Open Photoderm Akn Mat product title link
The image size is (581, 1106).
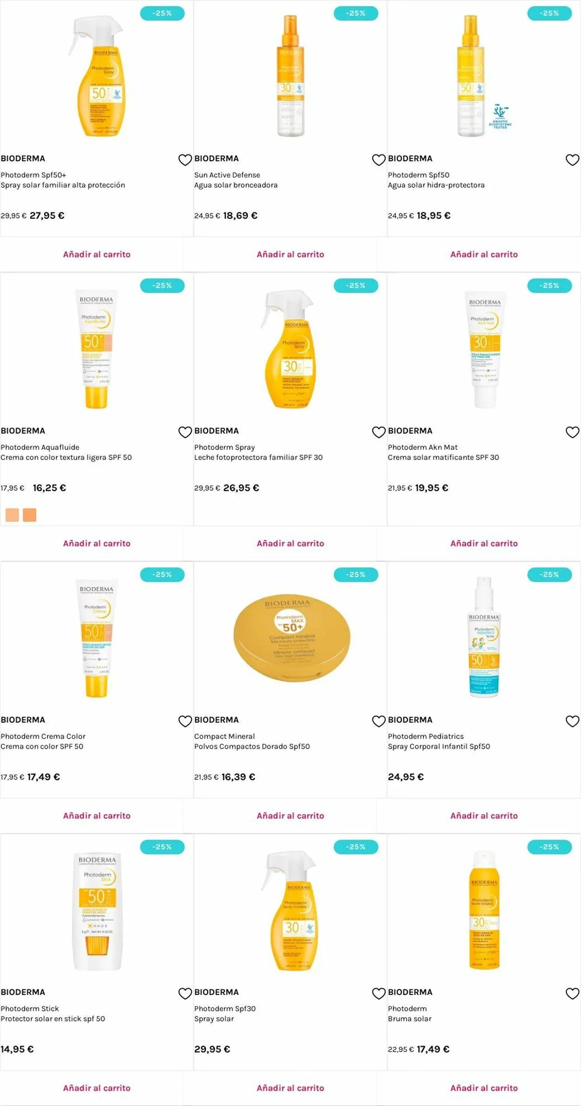(x=423, y=448)
